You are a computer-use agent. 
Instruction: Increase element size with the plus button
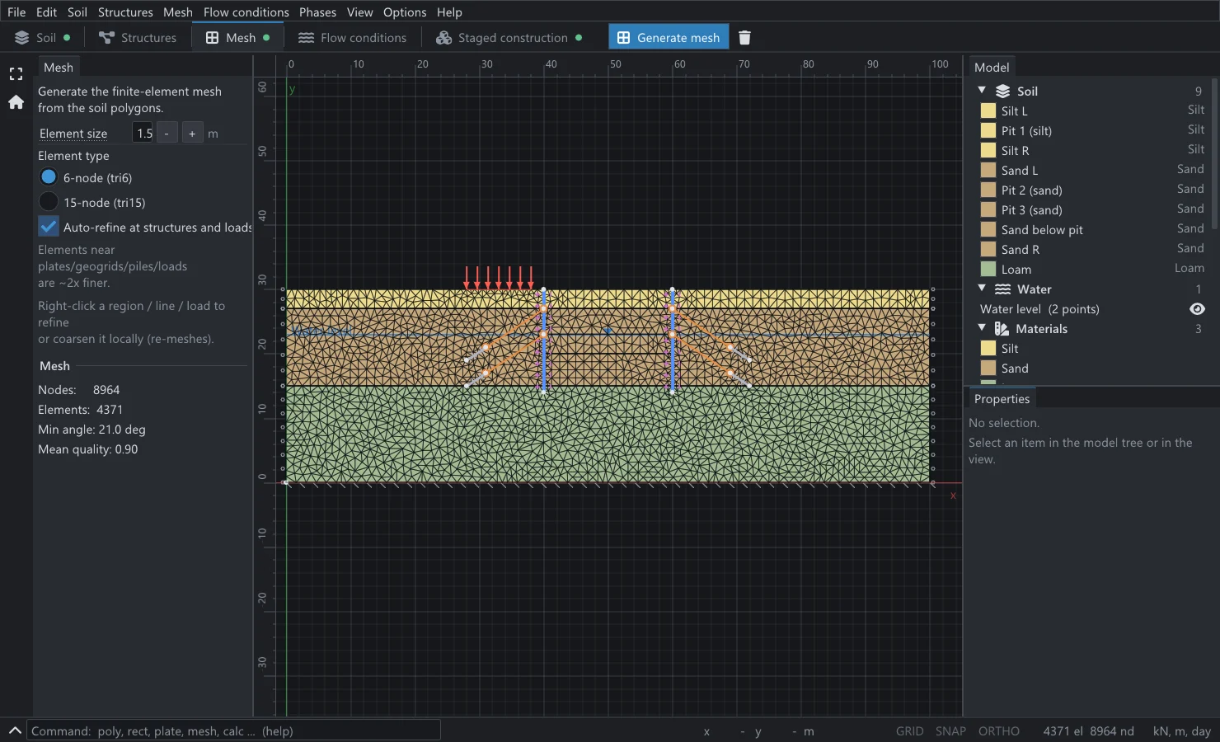click(x=192, y=133)
